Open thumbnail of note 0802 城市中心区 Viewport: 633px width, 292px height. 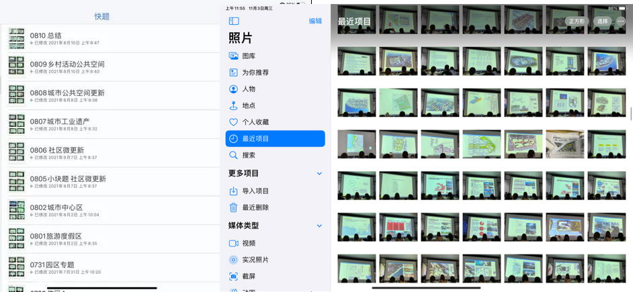click(x=17, y=210)
